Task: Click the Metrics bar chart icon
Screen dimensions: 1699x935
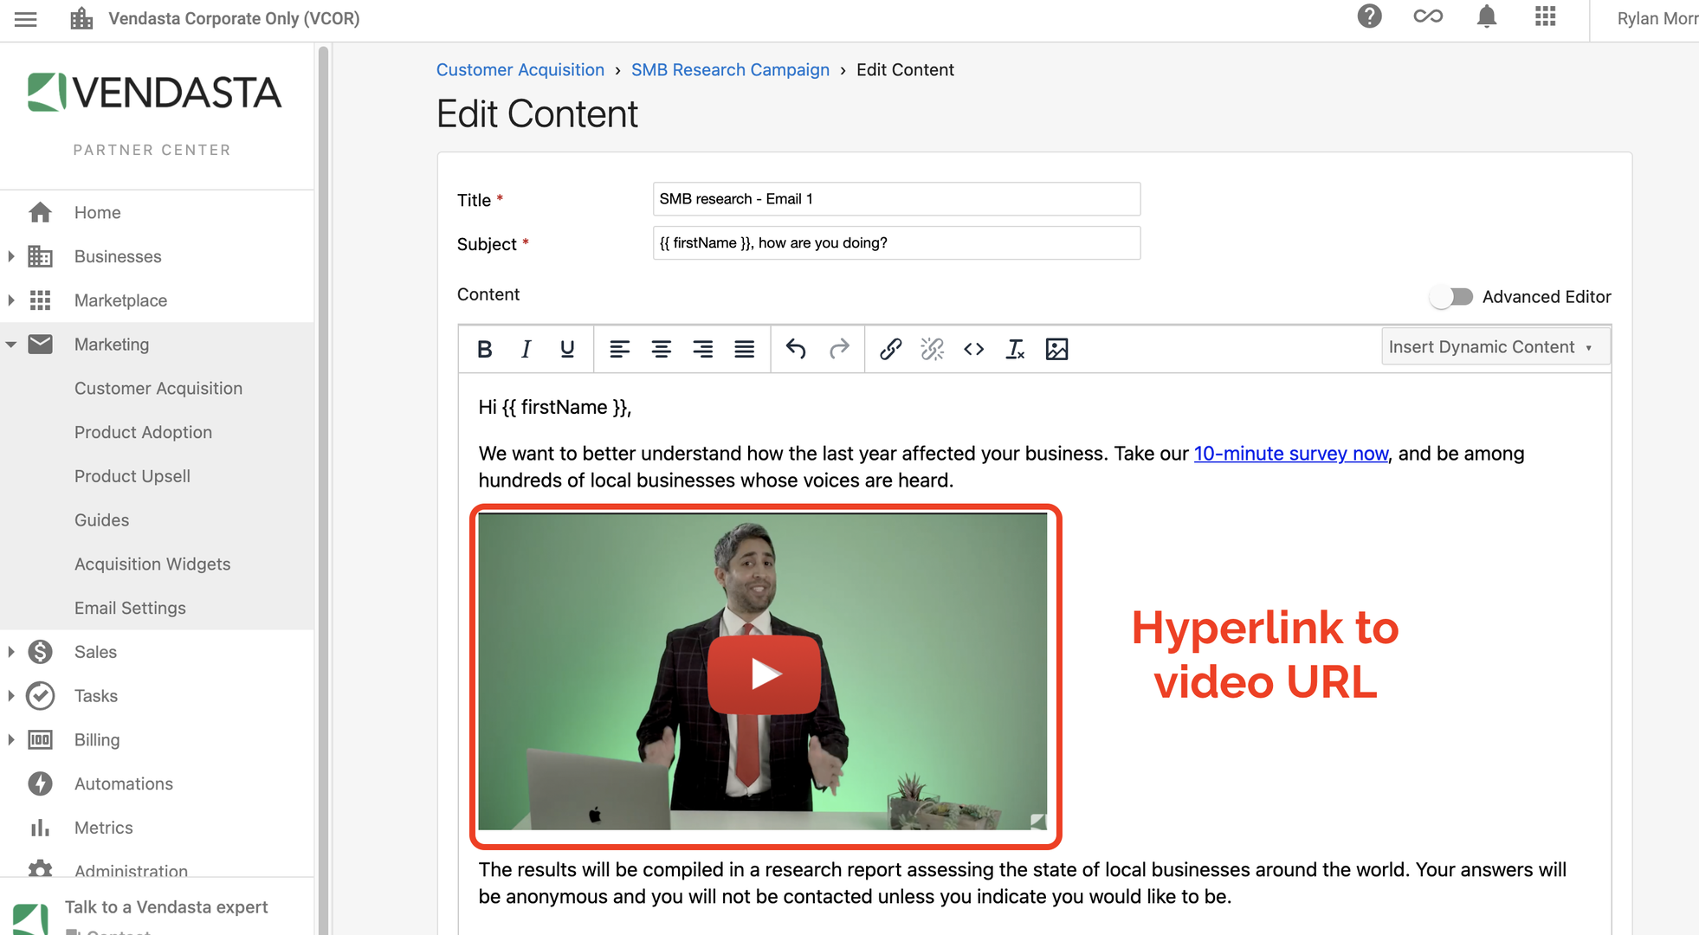Action: (40, 828)
